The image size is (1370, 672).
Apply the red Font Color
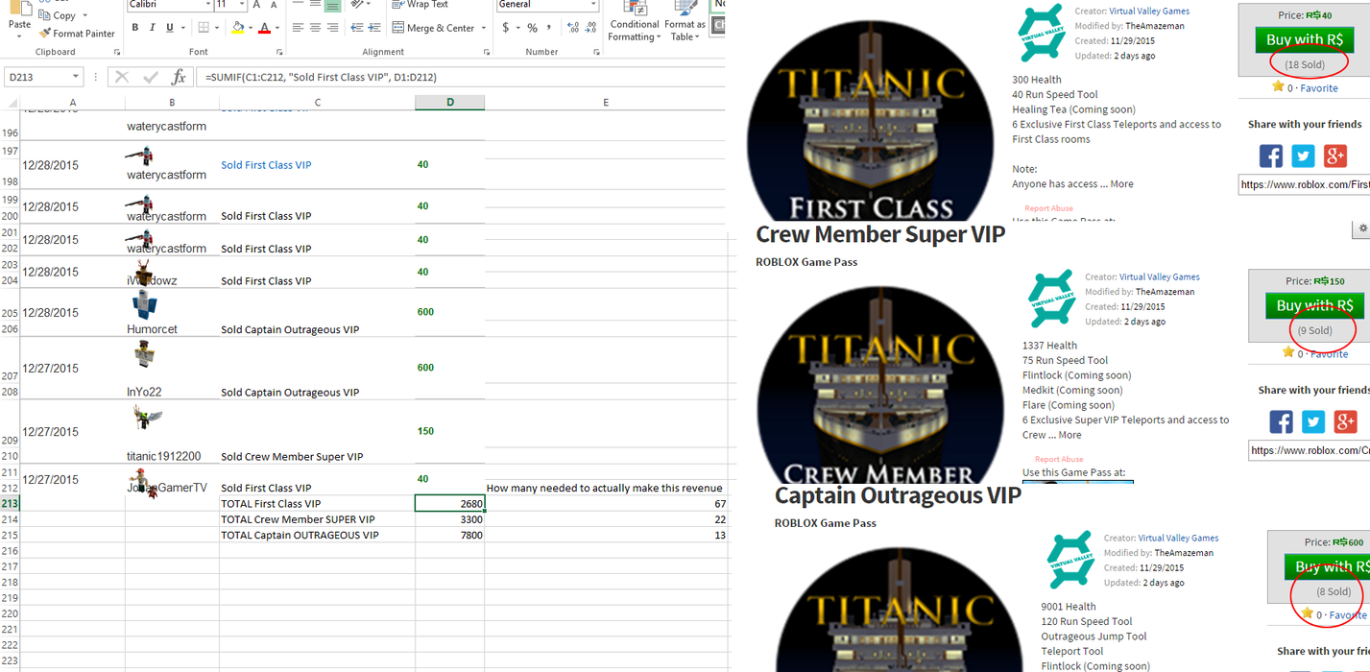click(x=264, y=28)
